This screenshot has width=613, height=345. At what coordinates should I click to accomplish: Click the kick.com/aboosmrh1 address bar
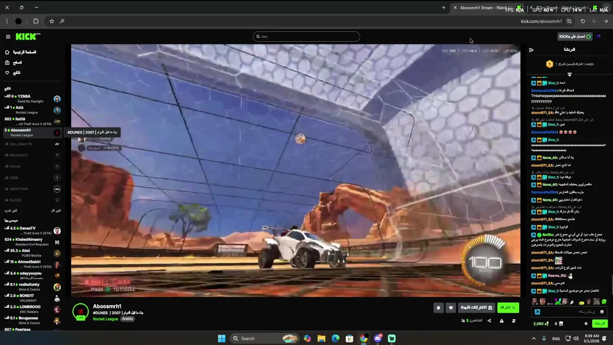[x=542, y=21]
